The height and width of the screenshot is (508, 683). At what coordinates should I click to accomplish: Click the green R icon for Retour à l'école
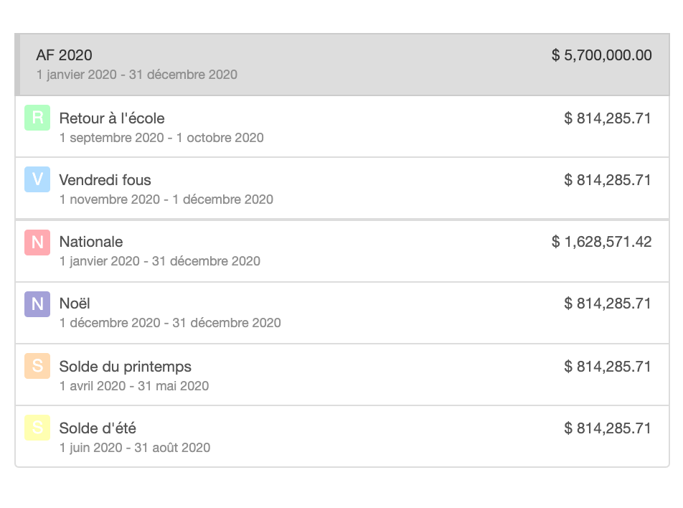point(37,117)
